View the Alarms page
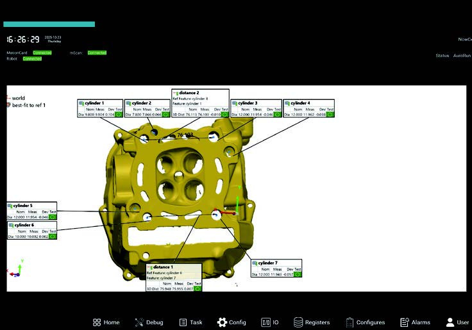Viewport: 472px width, 330px height. point(415,322)
